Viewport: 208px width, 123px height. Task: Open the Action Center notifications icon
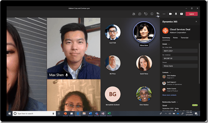pos(196,113)
